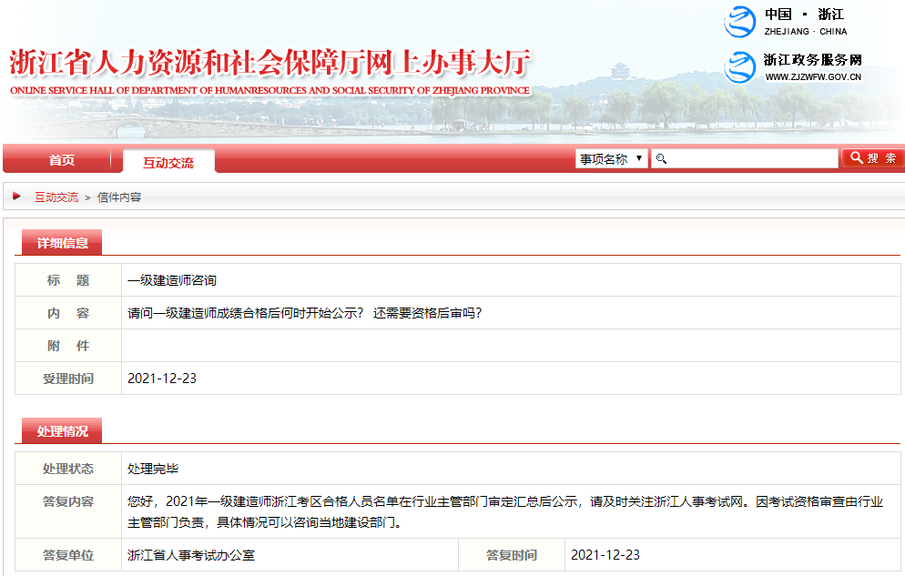Click 信件内容 in the breadcrumb

coord(119,197)
